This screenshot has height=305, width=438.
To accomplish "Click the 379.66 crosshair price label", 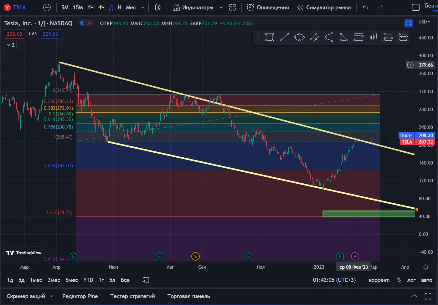I will (426, 65).
